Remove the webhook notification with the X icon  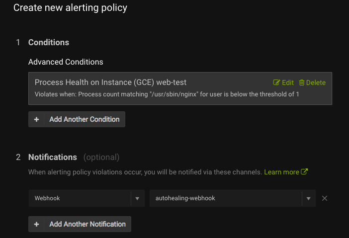tap(325, 198)
